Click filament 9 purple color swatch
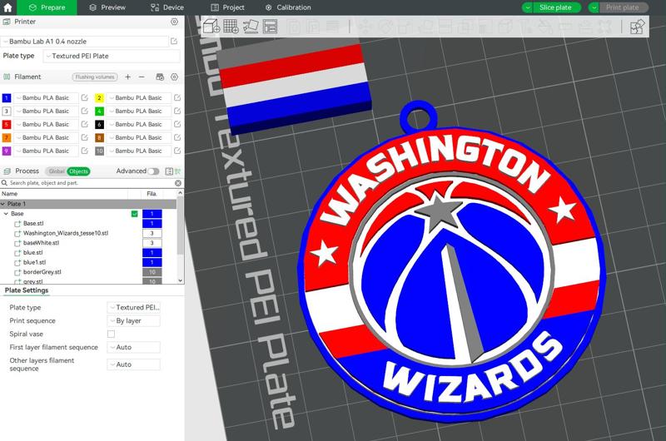 click(x=7, y=151)
